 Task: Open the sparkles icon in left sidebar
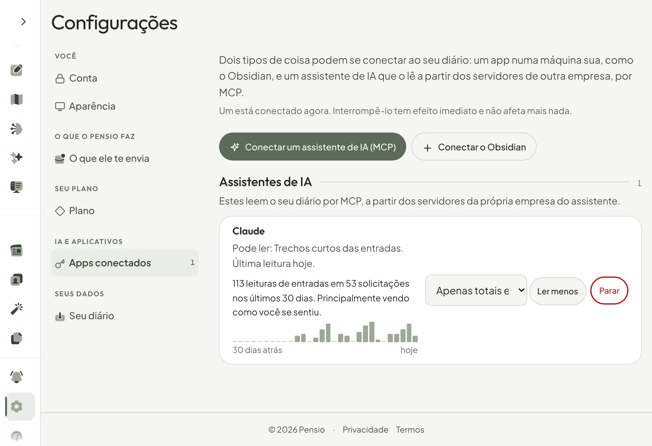pyautogui.click(x=17, y=157)
